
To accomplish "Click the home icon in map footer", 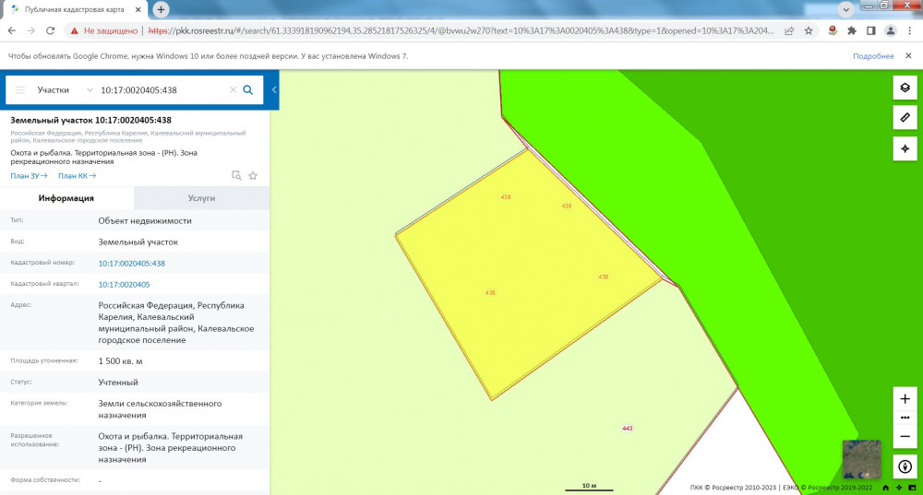I will 885,488.
